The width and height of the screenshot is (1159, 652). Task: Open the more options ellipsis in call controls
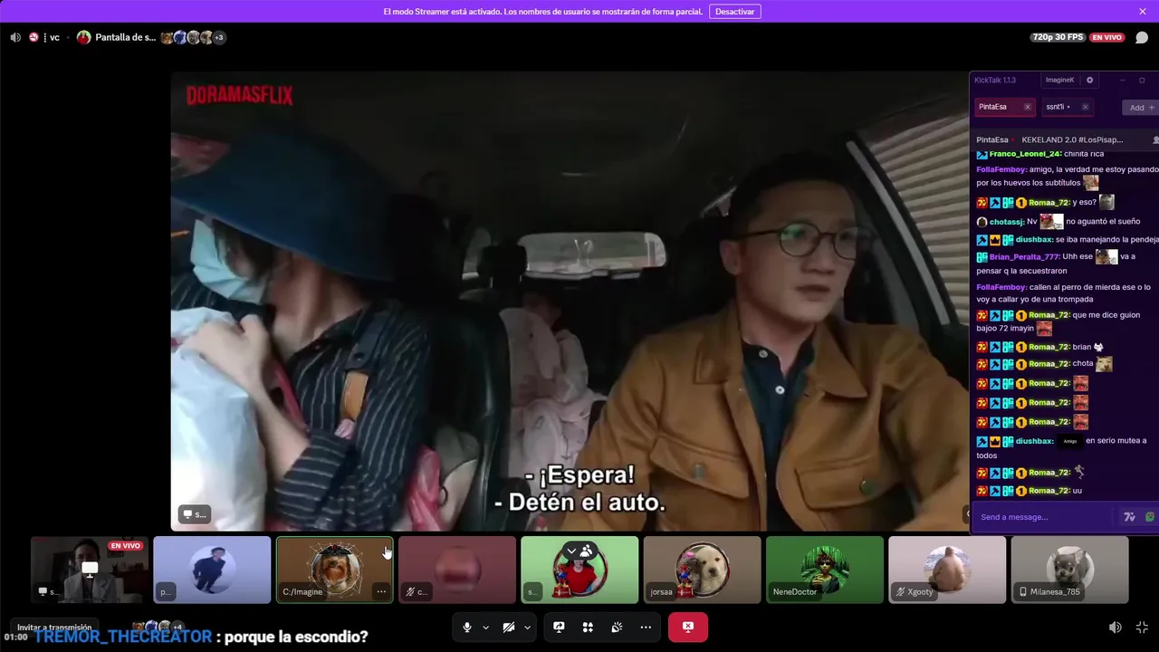[646, 628]
